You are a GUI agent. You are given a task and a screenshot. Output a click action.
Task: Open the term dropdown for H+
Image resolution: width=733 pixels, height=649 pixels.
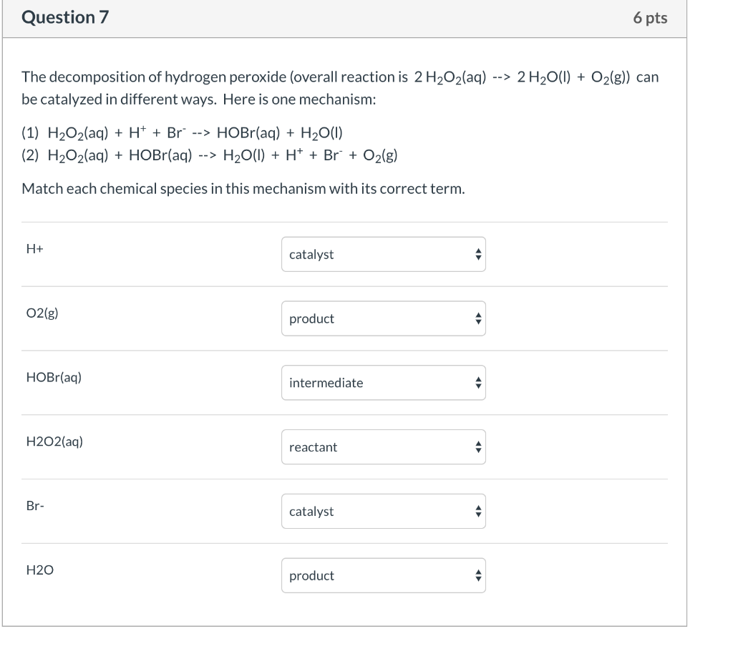click(x=384, y=254)
